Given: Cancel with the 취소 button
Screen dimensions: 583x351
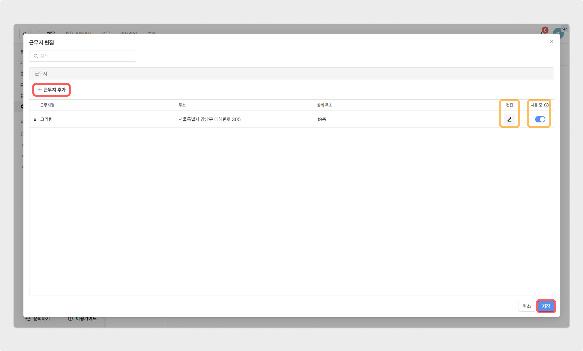Looking at the screenshot, I should coord(526,306).
